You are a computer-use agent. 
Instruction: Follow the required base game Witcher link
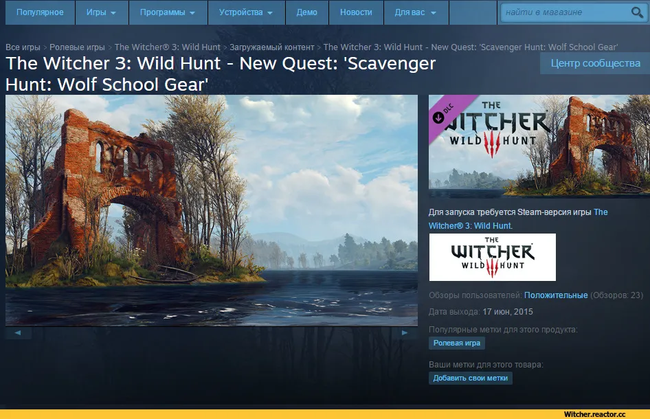518,219
